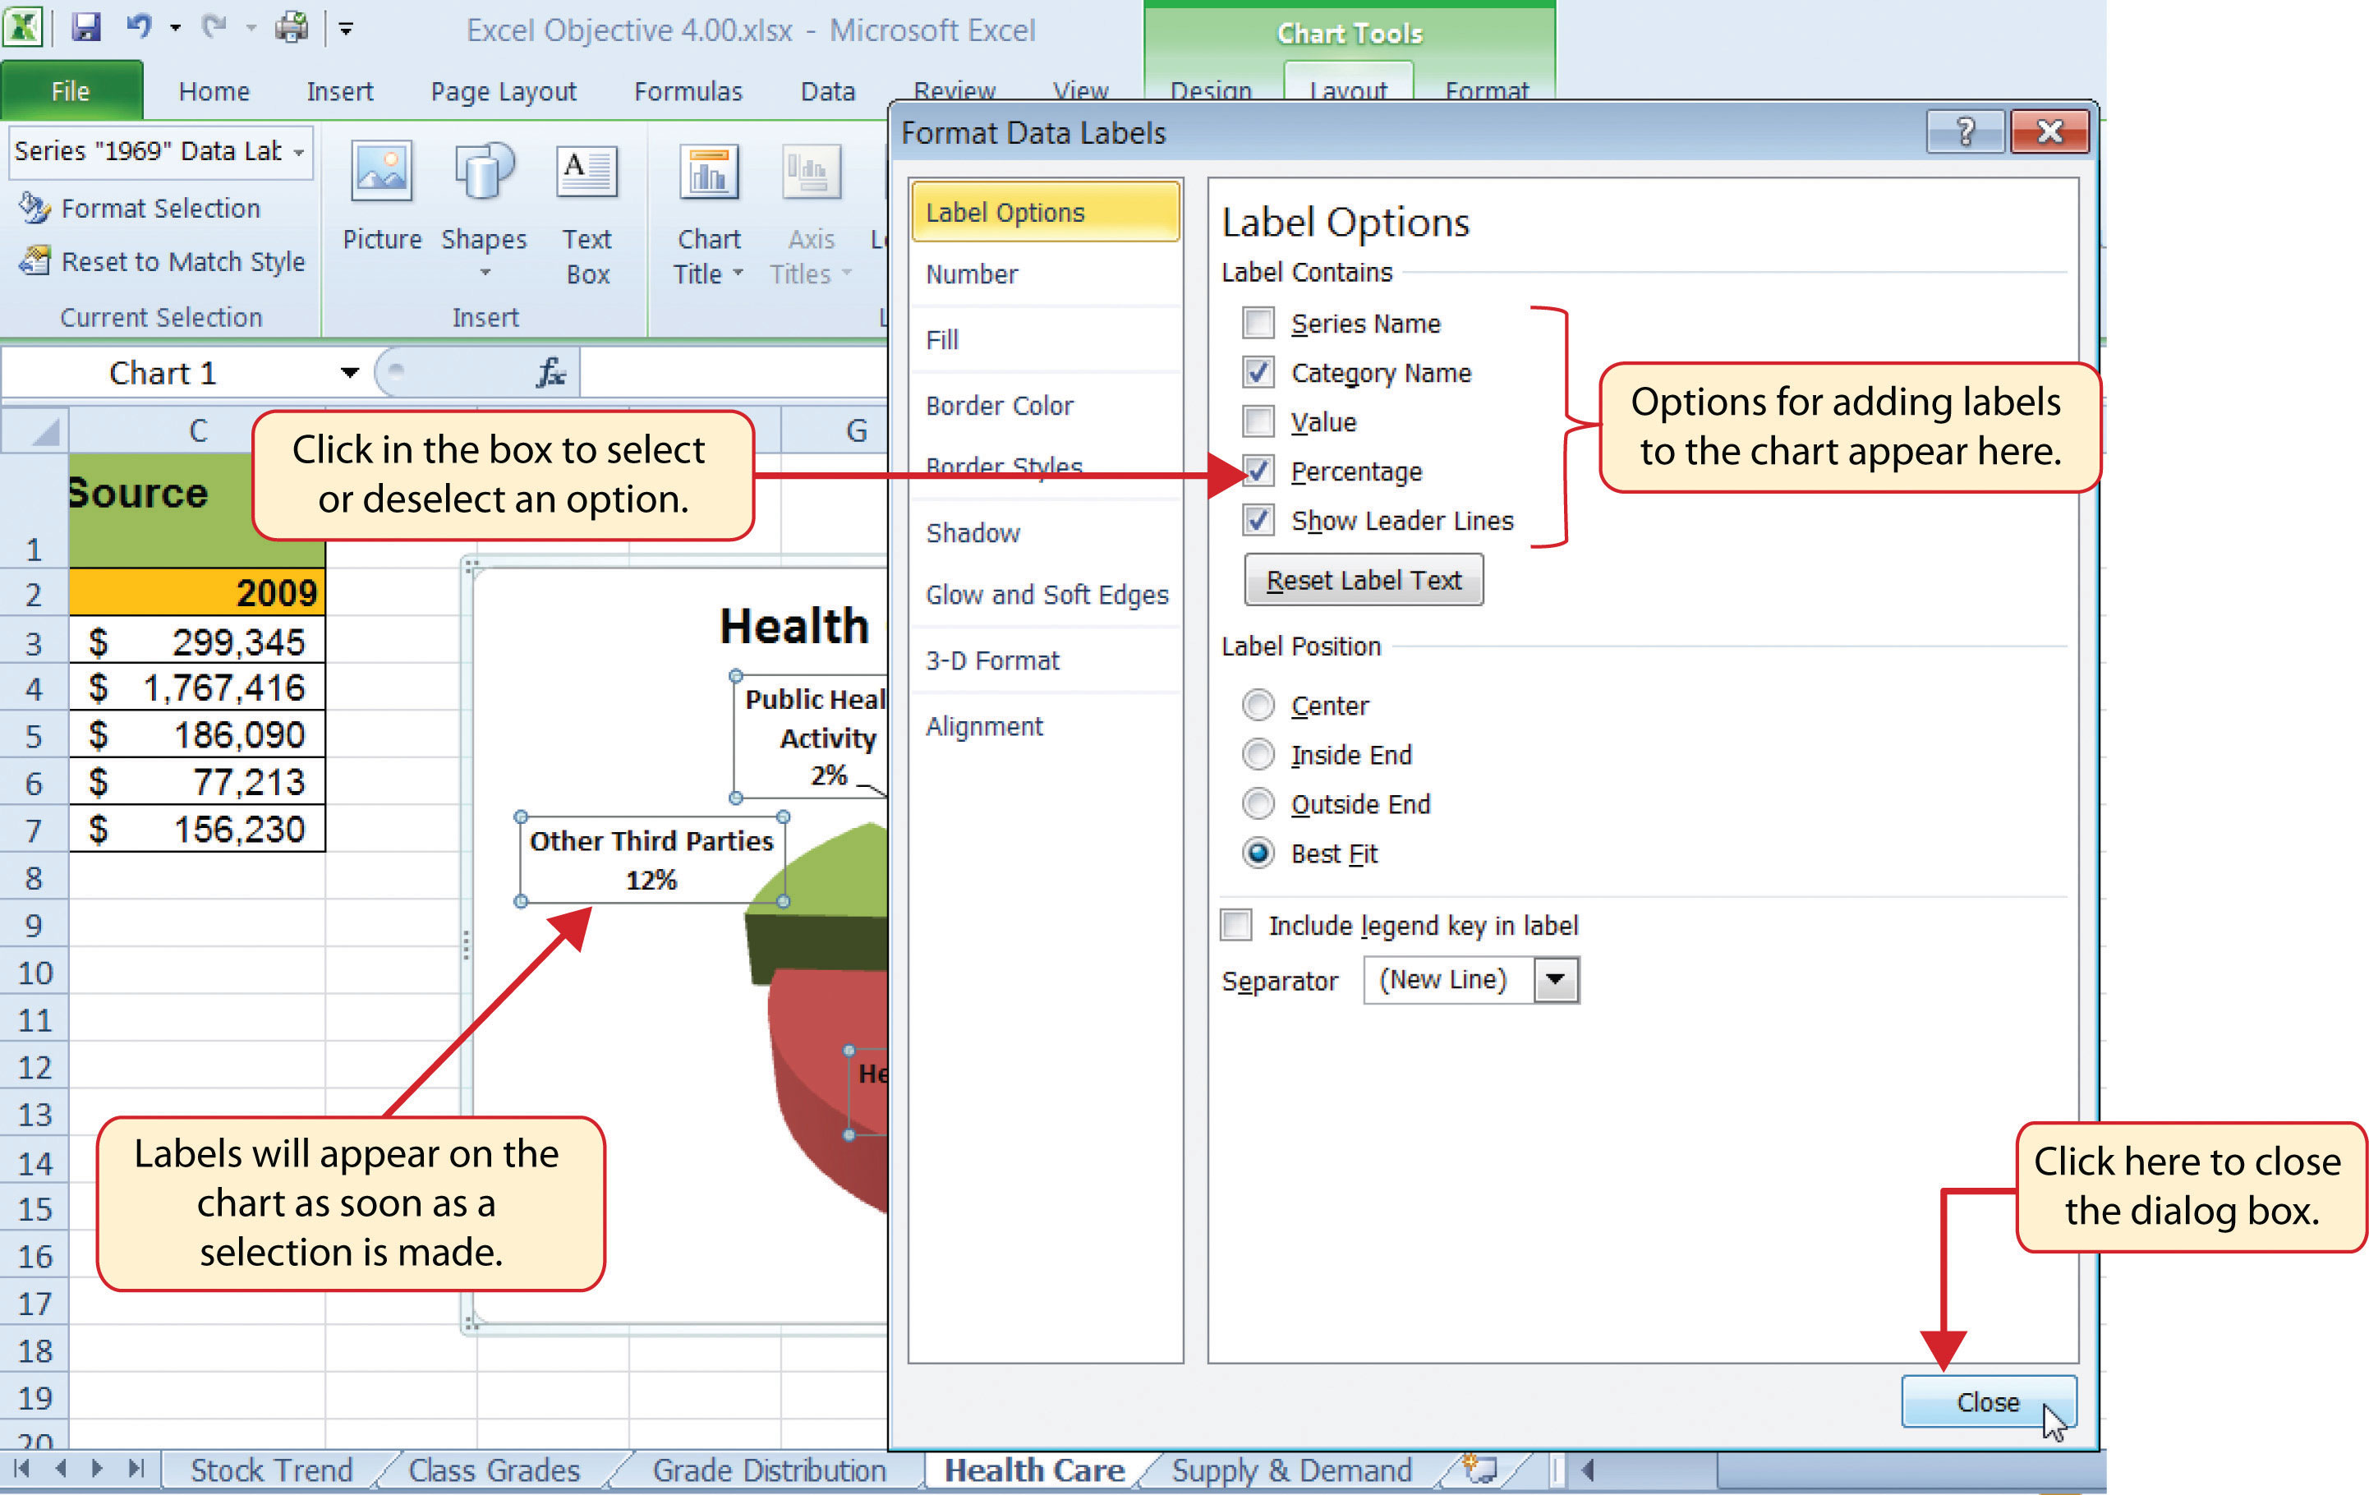The height and width of the screenshot is (1495, 2369).
Task: Open the Chart Tools Format tab
Action: 1483,90
